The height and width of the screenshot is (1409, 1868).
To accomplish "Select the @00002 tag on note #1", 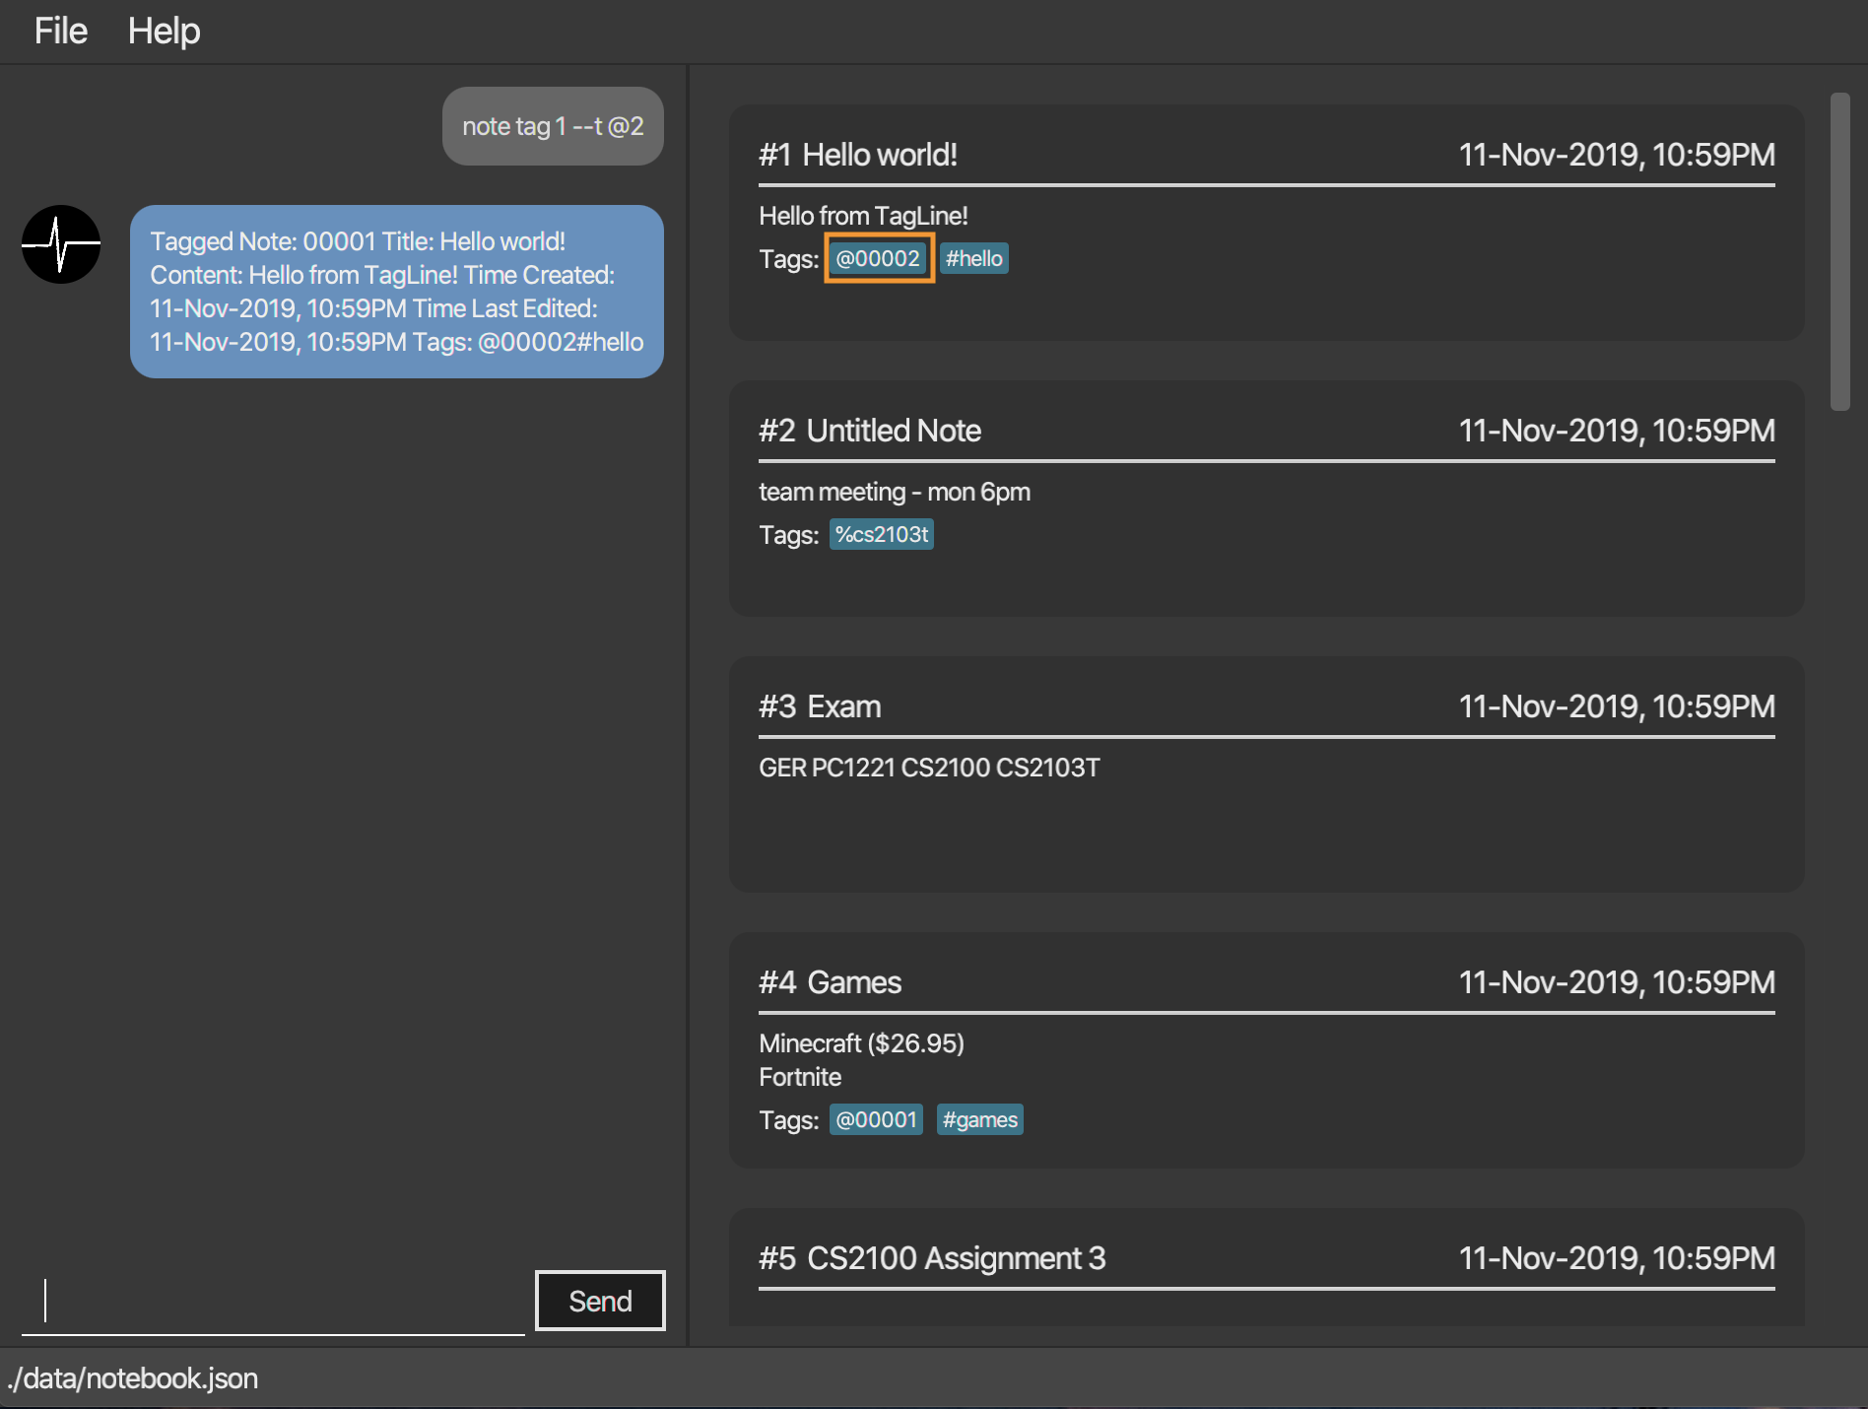I will pyautogui.click(x=878, y=258).
